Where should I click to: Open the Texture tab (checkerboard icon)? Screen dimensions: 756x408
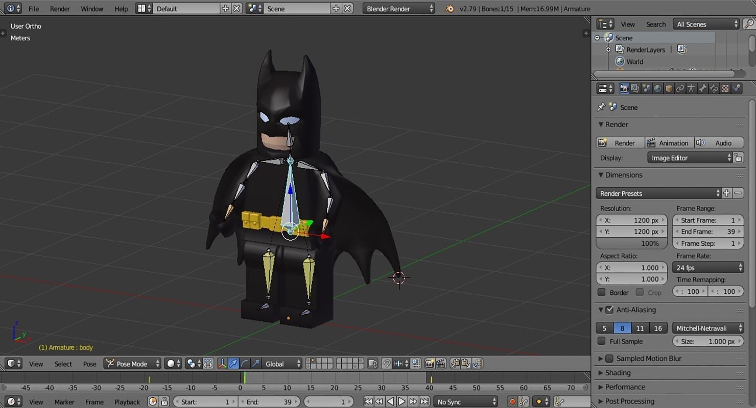coord(725,89)
